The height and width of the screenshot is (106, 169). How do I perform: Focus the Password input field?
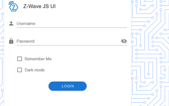point(69,41)
